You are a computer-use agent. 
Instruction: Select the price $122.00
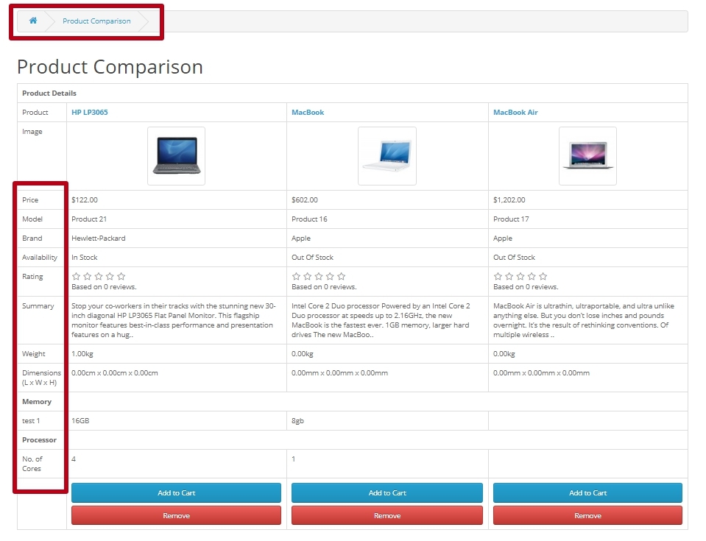point(85,199)
